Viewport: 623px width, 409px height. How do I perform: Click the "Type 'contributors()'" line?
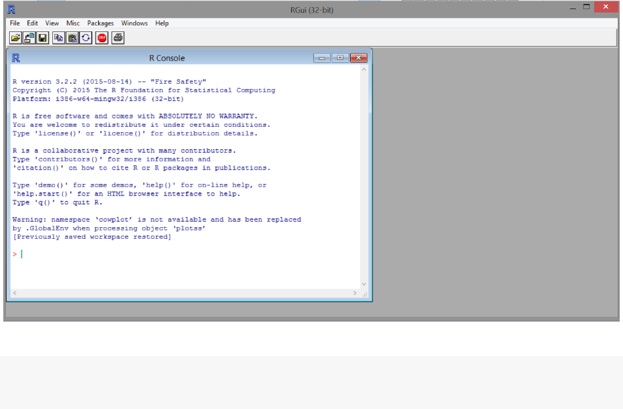tap(111, 159)
